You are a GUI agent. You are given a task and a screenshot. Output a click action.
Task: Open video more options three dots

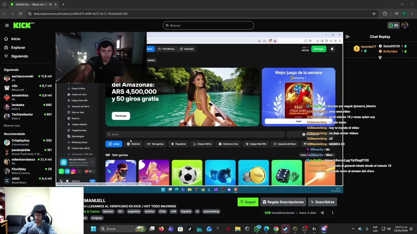tap(333, 213)
